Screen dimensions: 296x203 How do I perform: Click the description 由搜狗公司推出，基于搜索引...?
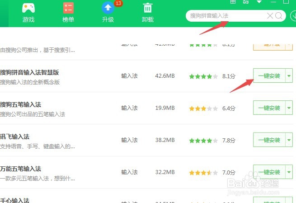[x=38, y=50]
